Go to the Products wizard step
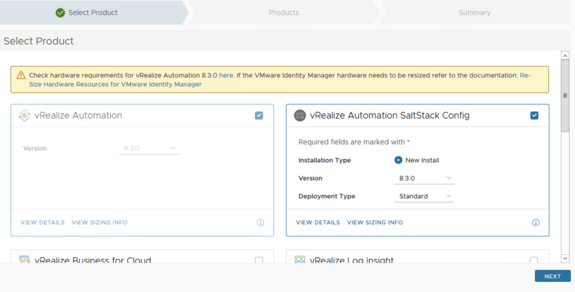The width and height of the screenshot is (575, 292). [x=284, y=12]
